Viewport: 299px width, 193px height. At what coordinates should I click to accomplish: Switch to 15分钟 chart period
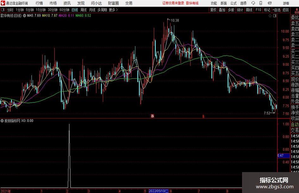click(41, 10)
